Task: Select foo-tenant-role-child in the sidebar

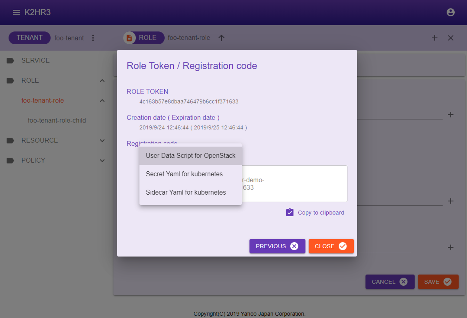Action: pyautogui.click(x=57, y=120)
